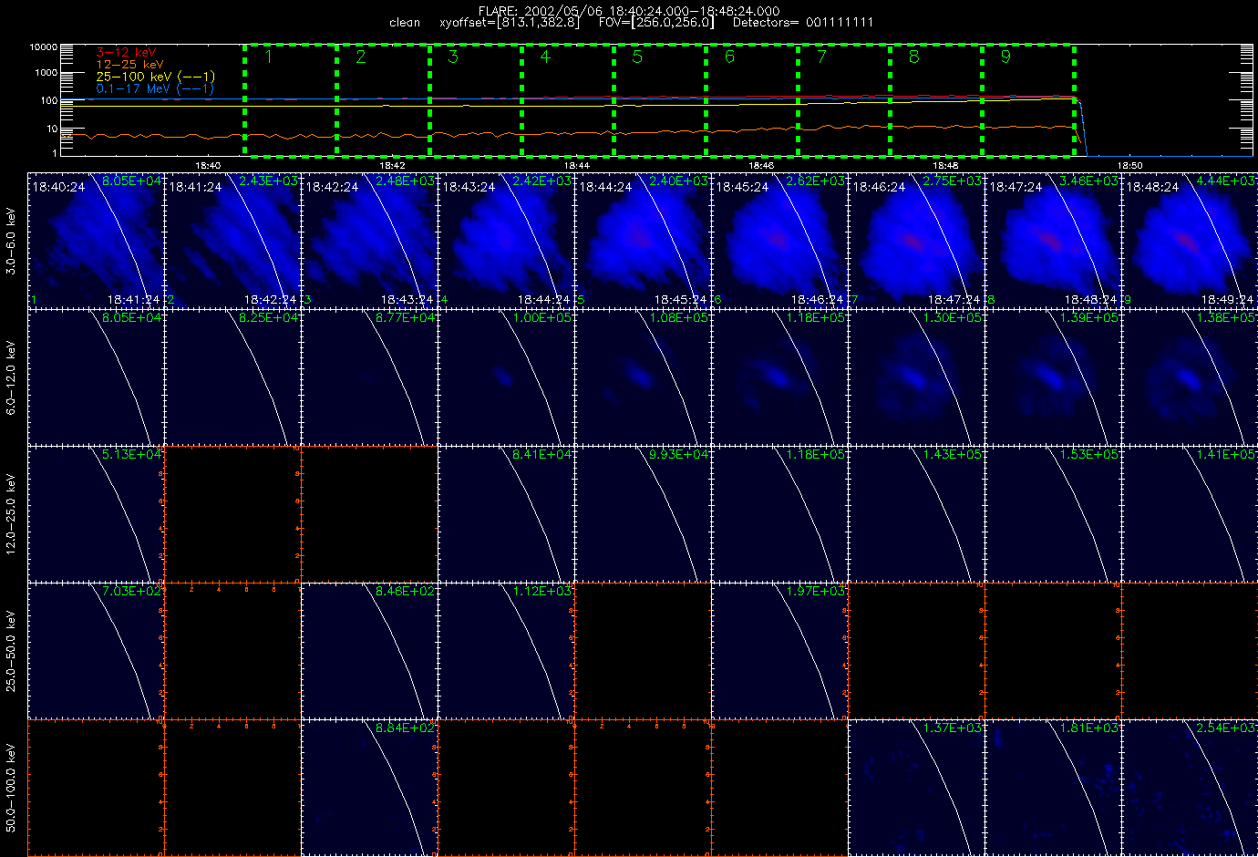This screenshot has height=857, width=1258.
Task: Click the 18:49:24 end time label
Action: (x=1227, y=299)
